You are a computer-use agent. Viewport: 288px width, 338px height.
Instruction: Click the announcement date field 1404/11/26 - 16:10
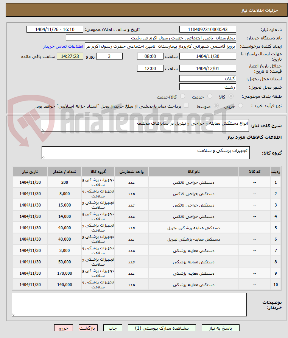(54, 29)
